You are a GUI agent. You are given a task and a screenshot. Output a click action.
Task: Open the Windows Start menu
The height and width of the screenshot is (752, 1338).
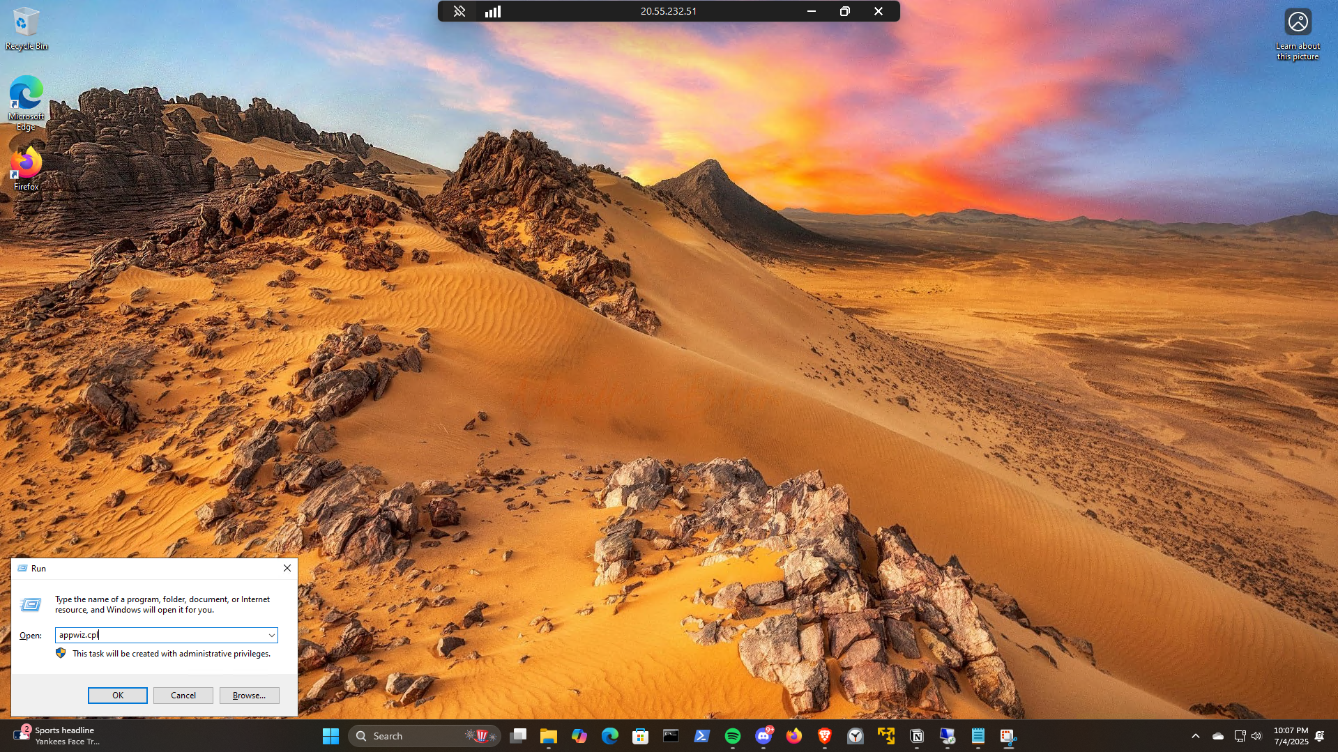pos(330,736)
